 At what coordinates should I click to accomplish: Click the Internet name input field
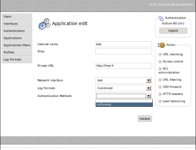(124, 44)
